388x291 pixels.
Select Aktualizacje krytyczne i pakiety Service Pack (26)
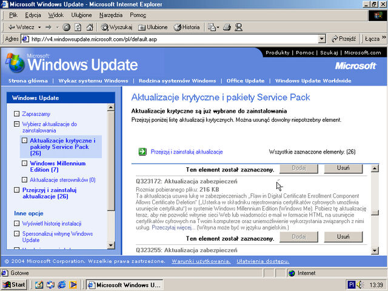coord(62,147)
